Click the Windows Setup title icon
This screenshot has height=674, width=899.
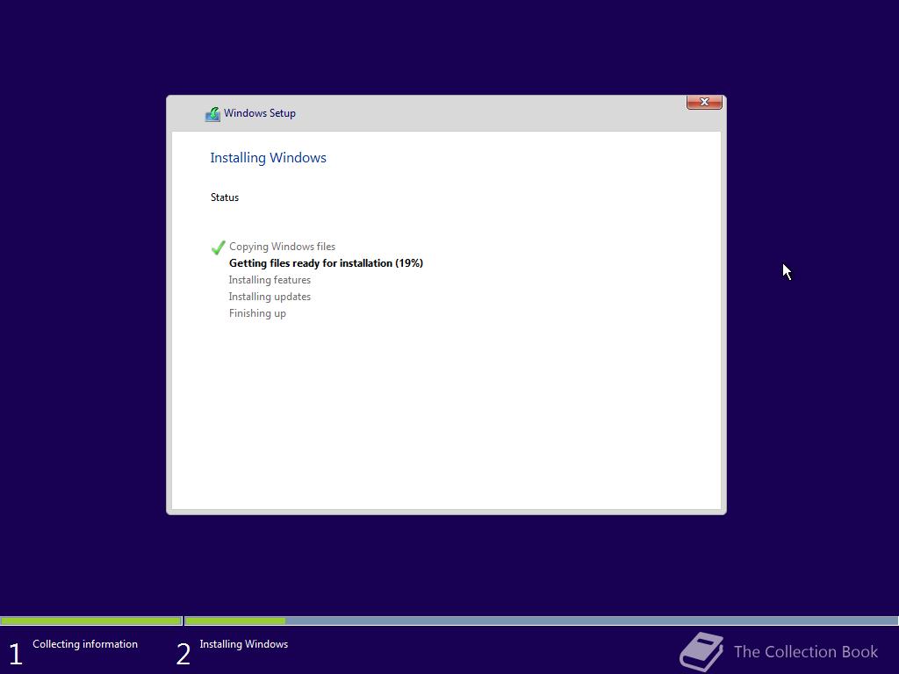tap(212, 114)
